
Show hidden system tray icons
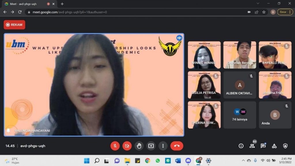tap(243, 161)
